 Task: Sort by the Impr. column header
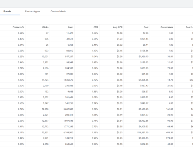(71, 27)
